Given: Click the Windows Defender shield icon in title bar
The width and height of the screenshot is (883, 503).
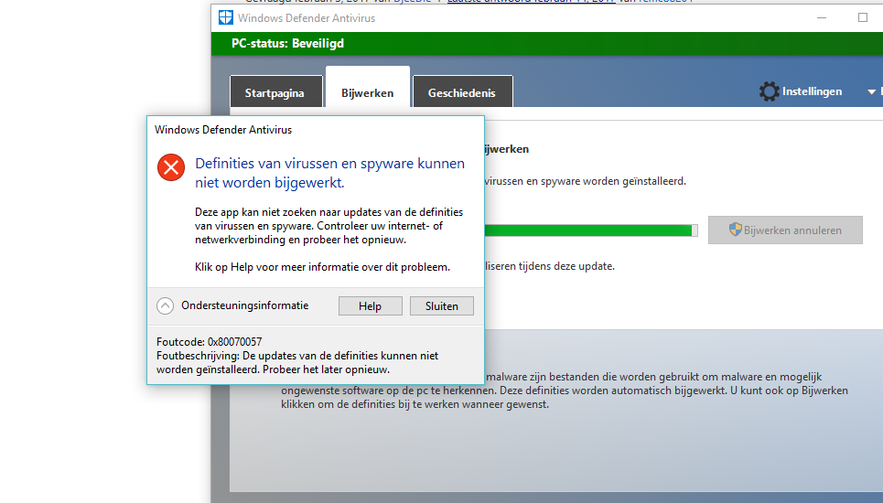Looking at the screenshot, I should 226,17.
